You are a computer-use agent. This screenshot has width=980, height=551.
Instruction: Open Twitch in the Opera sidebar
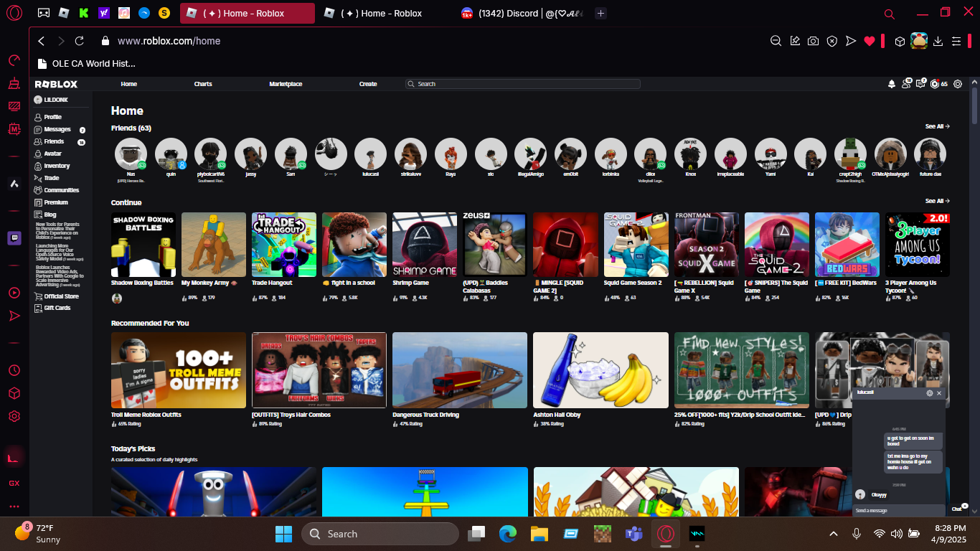tap(14, 238)
